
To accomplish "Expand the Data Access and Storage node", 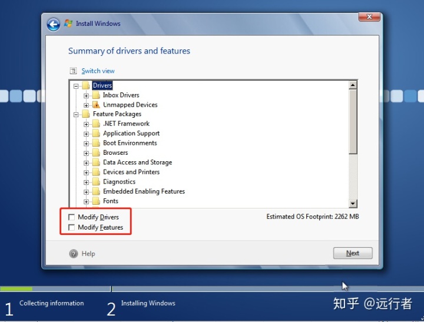I will [86, 162].
